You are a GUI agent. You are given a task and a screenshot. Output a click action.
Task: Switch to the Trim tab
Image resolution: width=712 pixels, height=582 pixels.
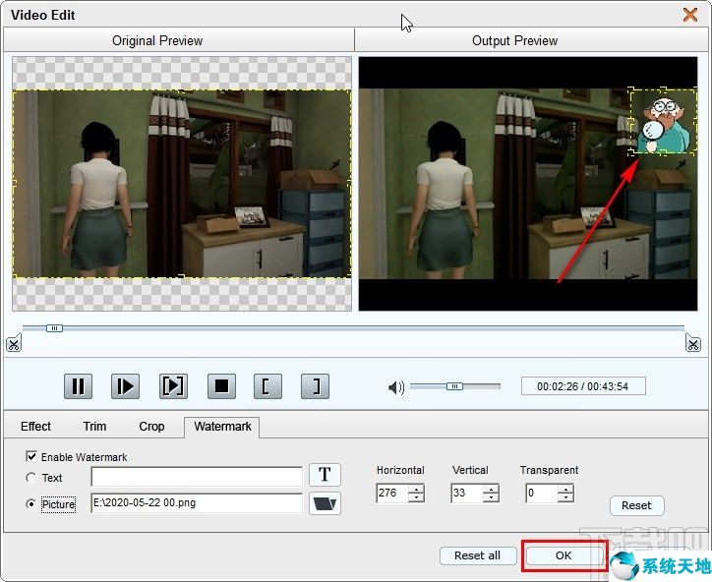94,427
